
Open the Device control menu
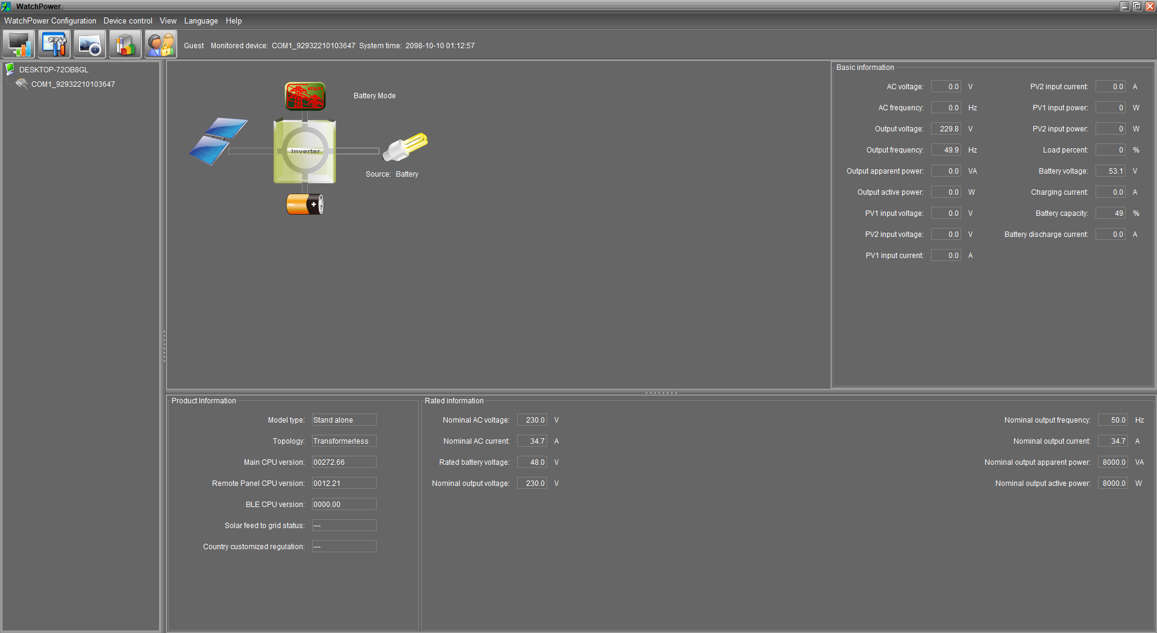128,21
